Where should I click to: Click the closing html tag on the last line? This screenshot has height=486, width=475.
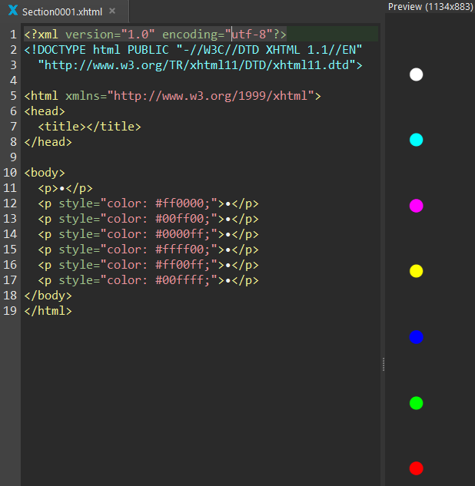tap(48, 311)
